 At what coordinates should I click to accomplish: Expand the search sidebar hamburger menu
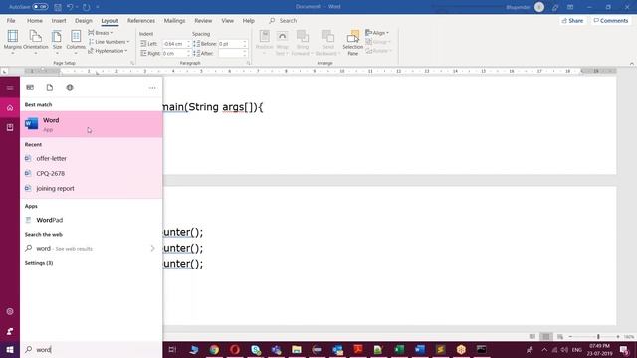click(x=10, y=89)
